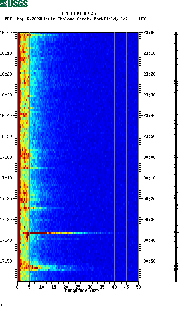Viewport: 191px width, 309px height.
Task: Click the 16:40 PDT time label
Action: [6, 116]
